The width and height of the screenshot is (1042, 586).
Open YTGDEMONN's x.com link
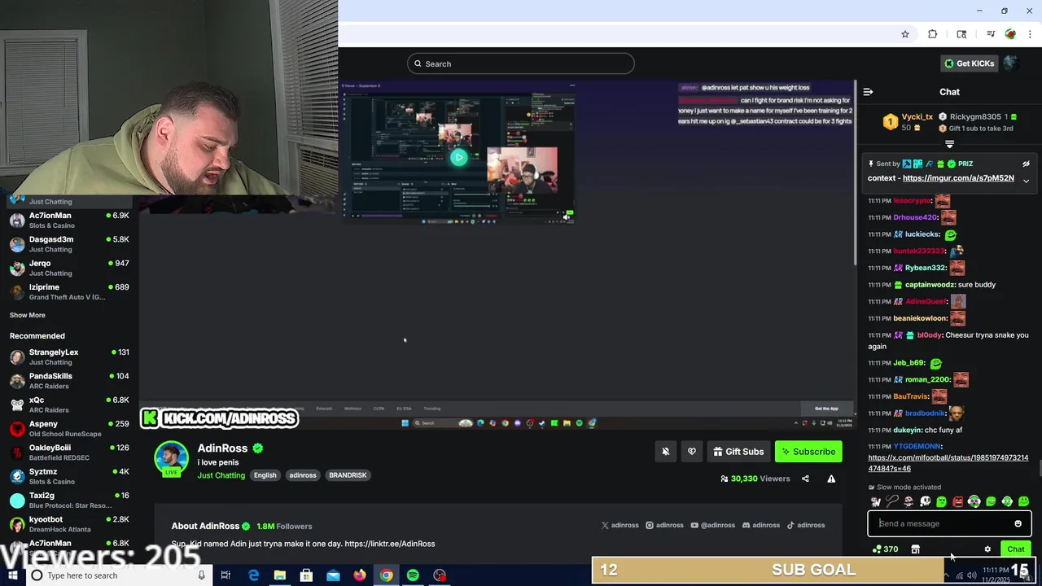click(x=948, y=463)
